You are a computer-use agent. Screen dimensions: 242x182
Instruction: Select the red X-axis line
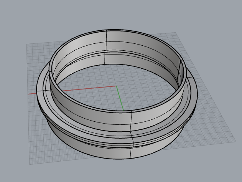[x=86, y=89]
